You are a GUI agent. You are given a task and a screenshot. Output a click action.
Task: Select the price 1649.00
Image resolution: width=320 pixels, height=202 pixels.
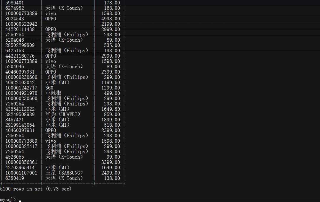pyautogui.click(x=111, y=168)
